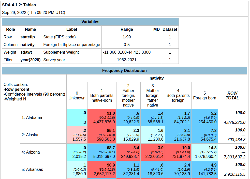Select the "year(2020)" filter name
250x179 pixels.
point(30,60)
